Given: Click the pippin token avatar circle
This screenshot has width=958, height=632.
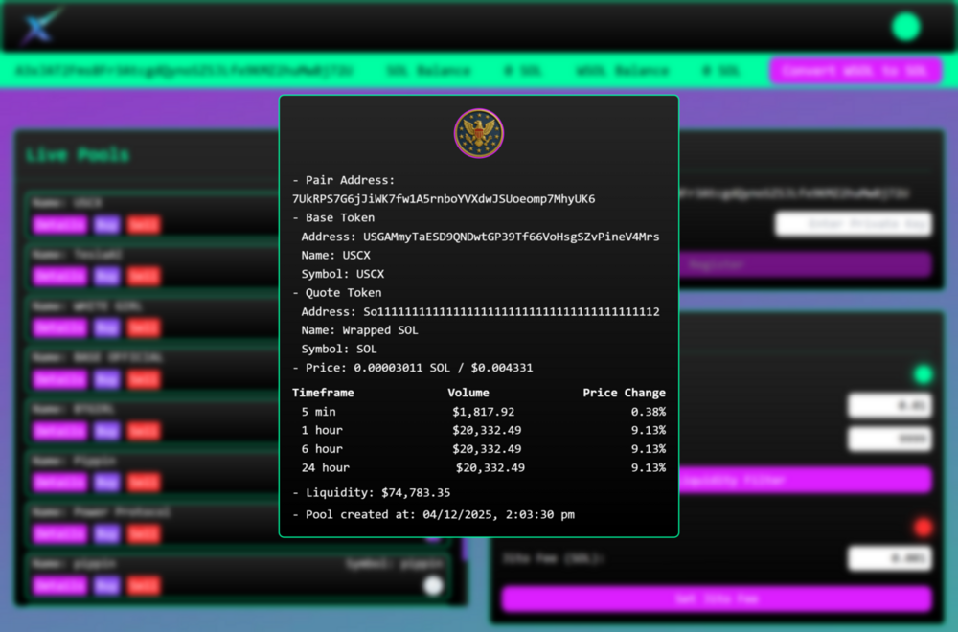Looking at the screenshot, I should [x=433, y=585].
